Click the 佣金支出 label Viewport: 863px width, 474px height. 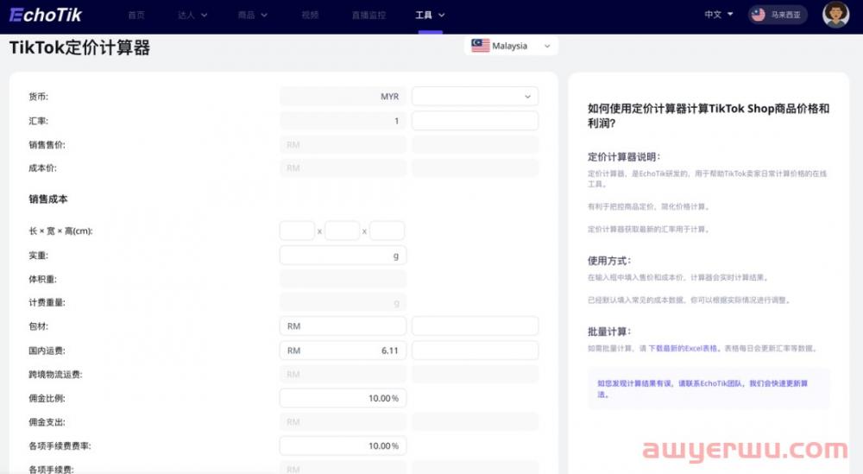pyautogui.click(x=47, y=422)
